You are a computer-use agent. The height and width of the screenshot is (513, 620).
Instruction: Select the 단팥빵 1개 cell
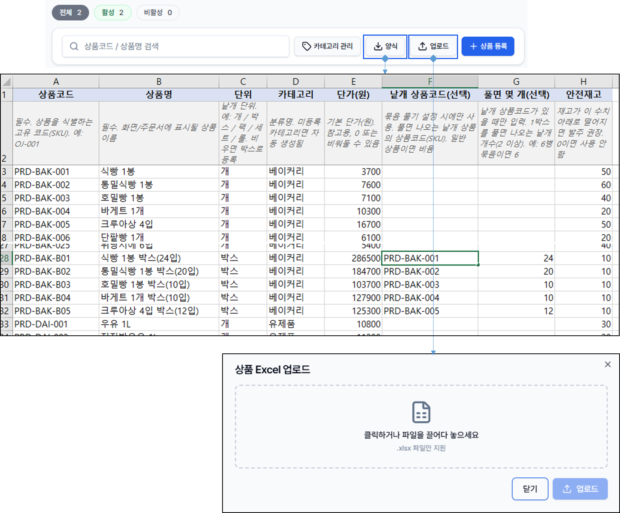tap(159, 237)
